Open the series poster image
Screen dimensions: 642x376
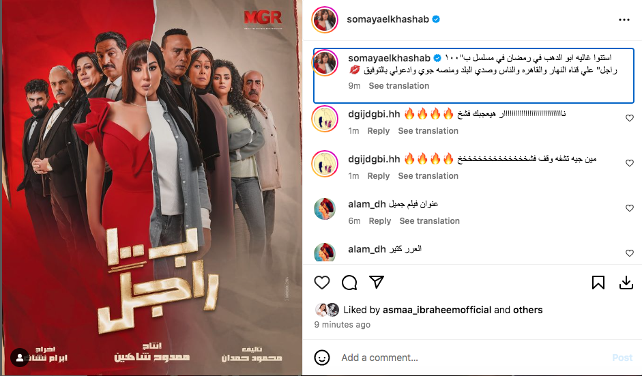151,188
